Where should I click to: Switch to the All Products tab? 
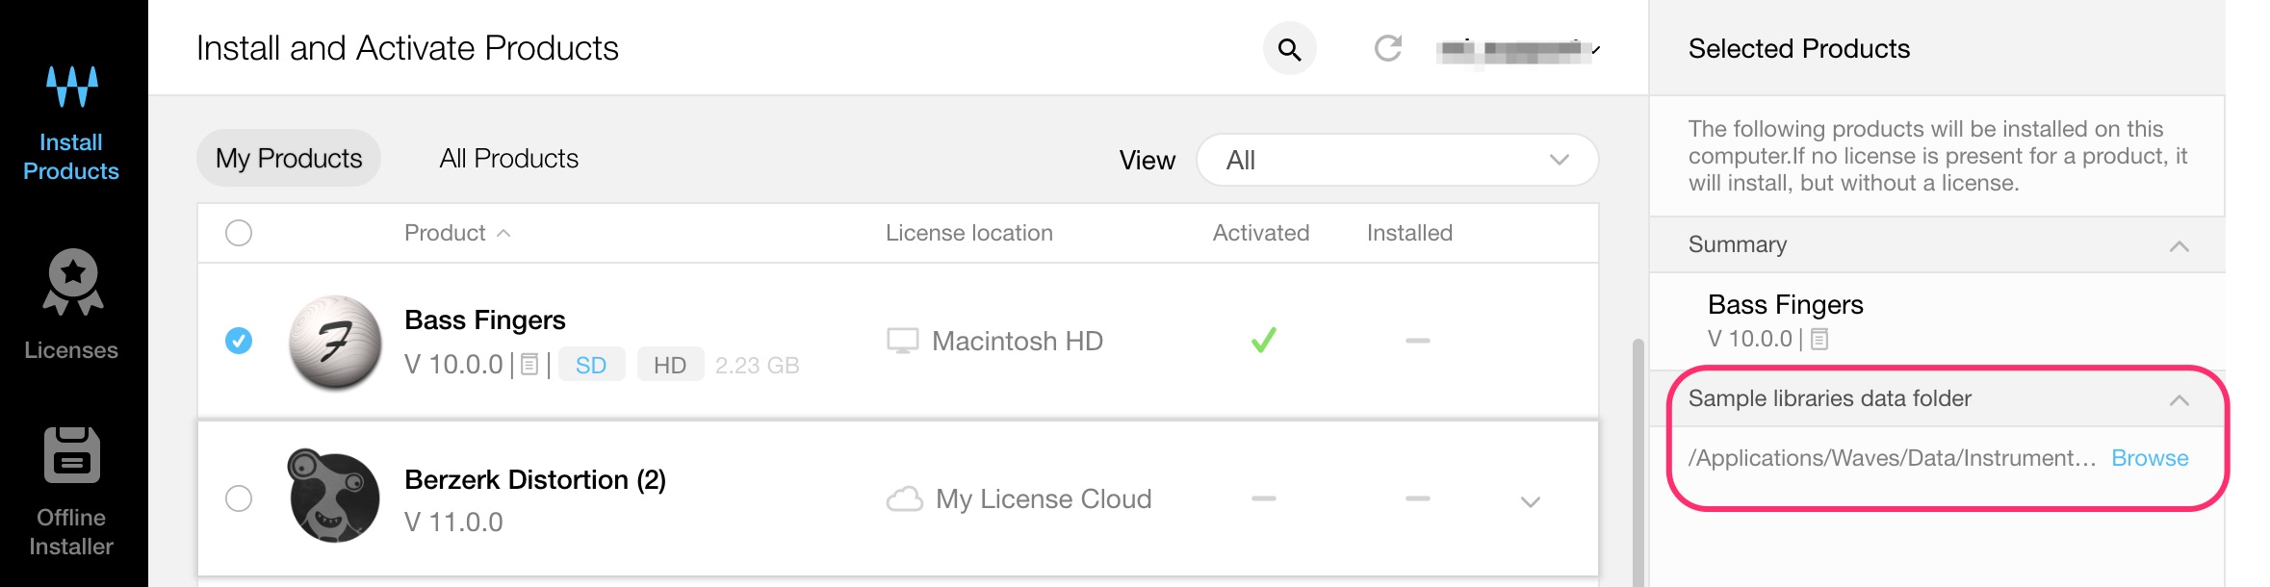[508, 159]
